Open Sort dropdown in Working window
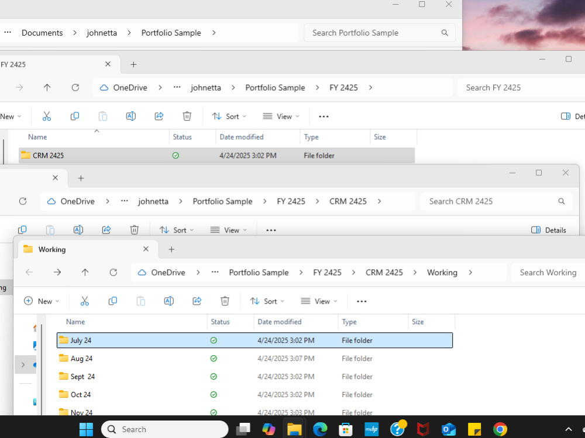Viewport: 585px width, 438px height. tap(267, 301)
